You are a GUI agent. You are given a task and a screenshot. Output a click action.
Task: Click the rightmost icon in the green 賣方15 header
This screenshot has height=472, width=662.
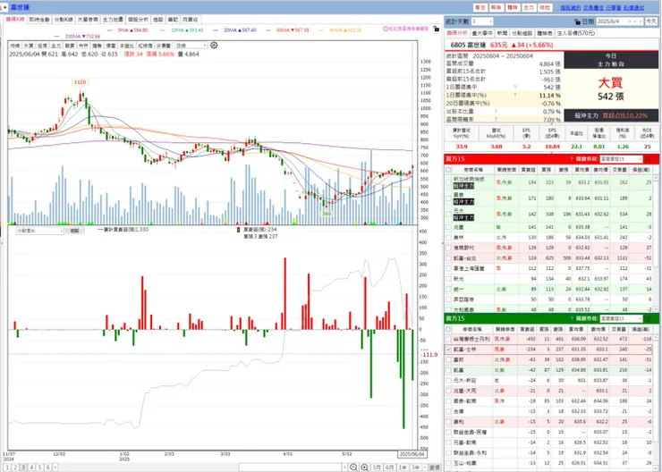[x=655, y=318]
